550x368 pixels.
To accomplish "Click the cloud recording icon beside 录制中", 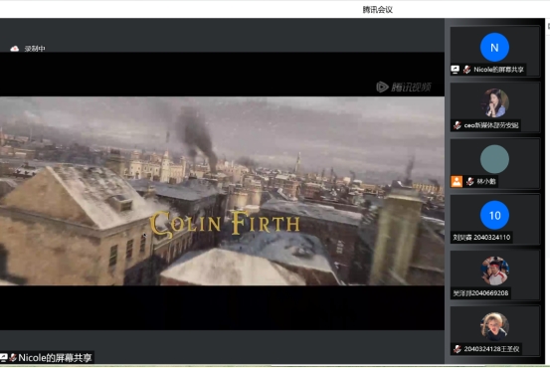I will (14, 49).
